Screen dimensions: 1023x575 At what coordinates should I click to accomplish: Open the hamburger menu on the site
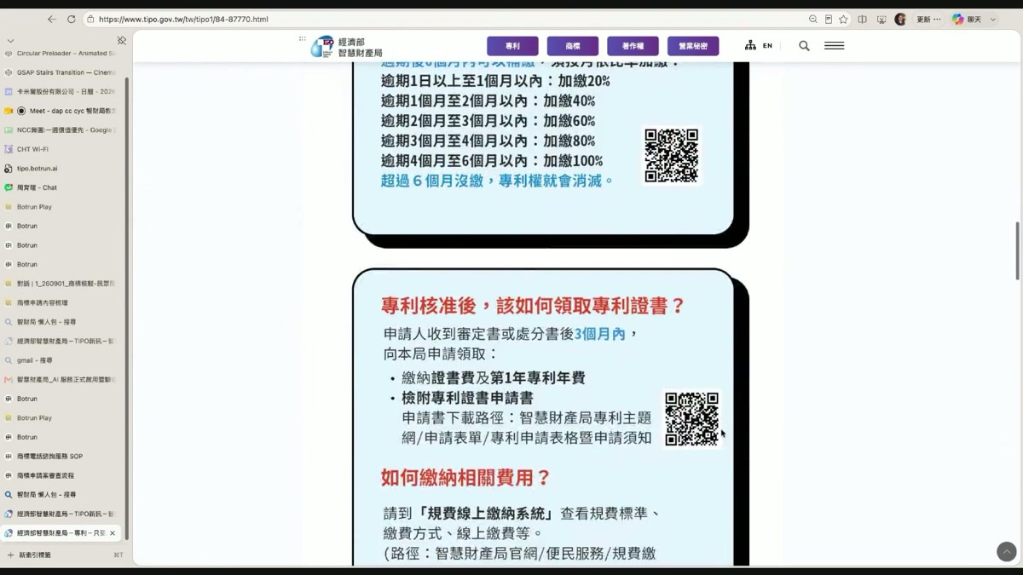(x=835, y=46)
